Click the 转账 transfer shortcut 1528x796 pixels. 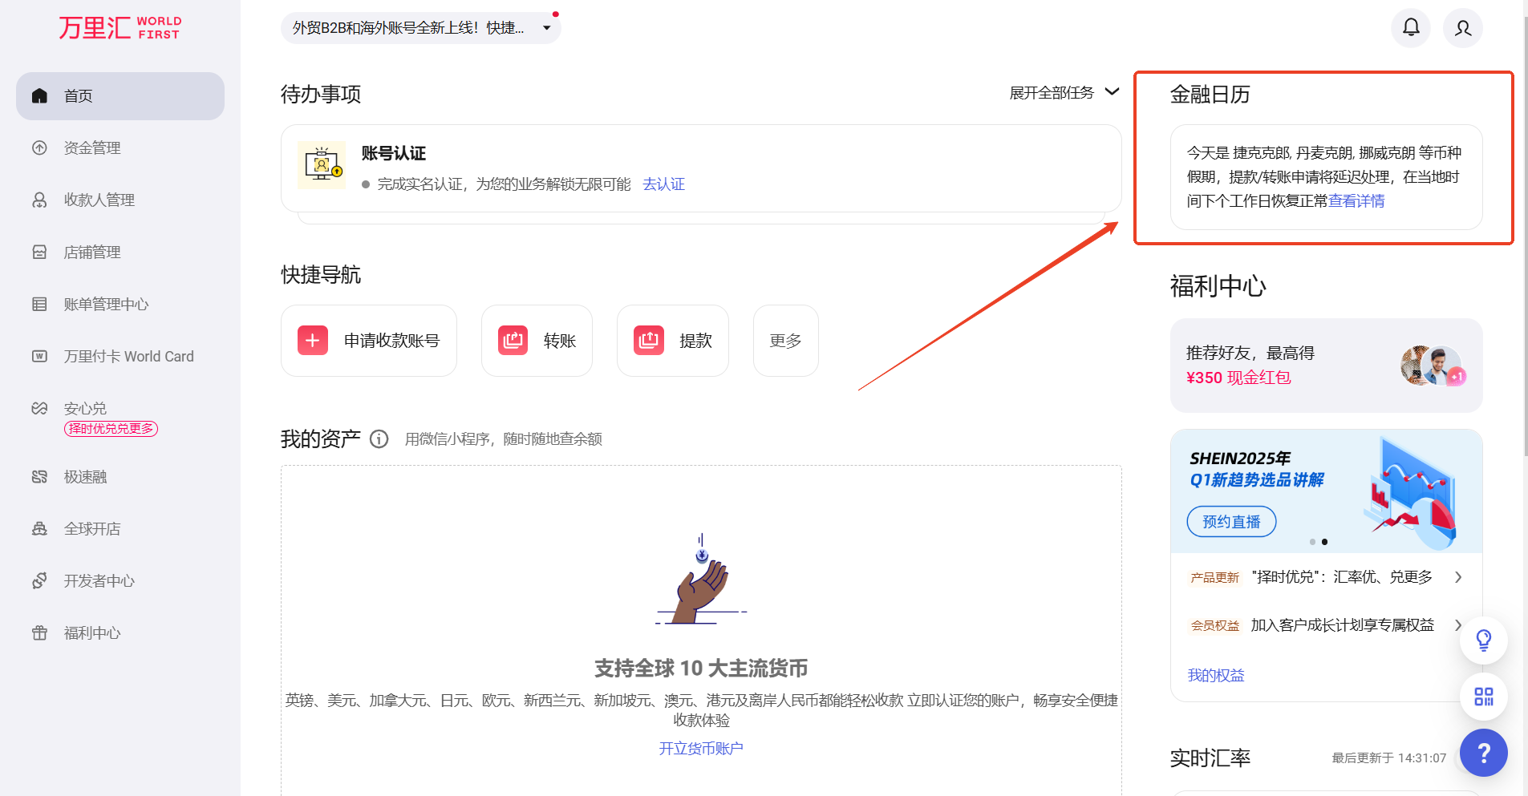(537, 341)
